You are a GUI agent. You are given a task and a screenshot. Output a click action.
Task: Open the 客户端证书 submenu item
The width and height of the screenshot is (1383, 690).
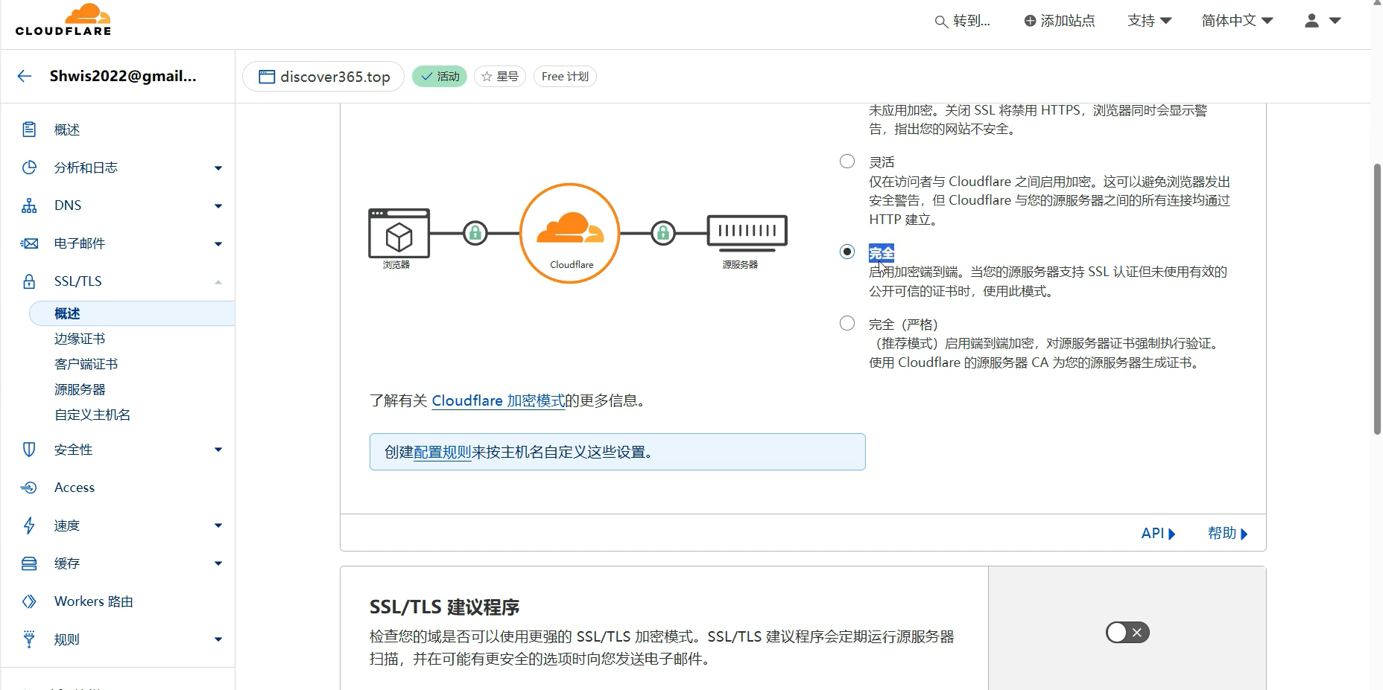(86, 364)
